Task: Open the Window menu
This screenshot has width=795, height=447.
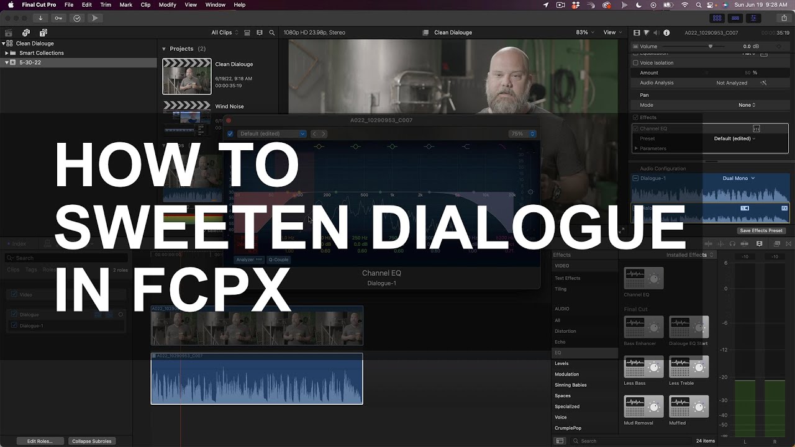Action: click(216, 4)
